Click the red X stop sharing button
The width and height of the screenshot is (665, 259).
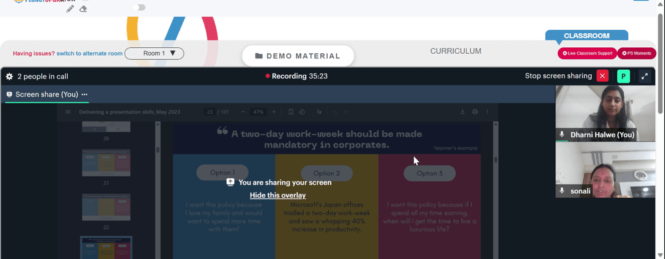click(602, 76)
